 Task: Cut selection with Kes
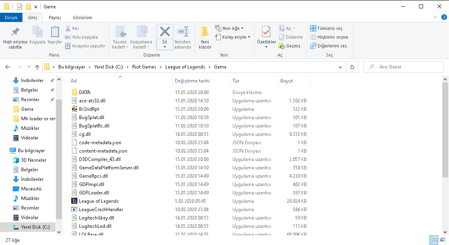pos(72,28)
